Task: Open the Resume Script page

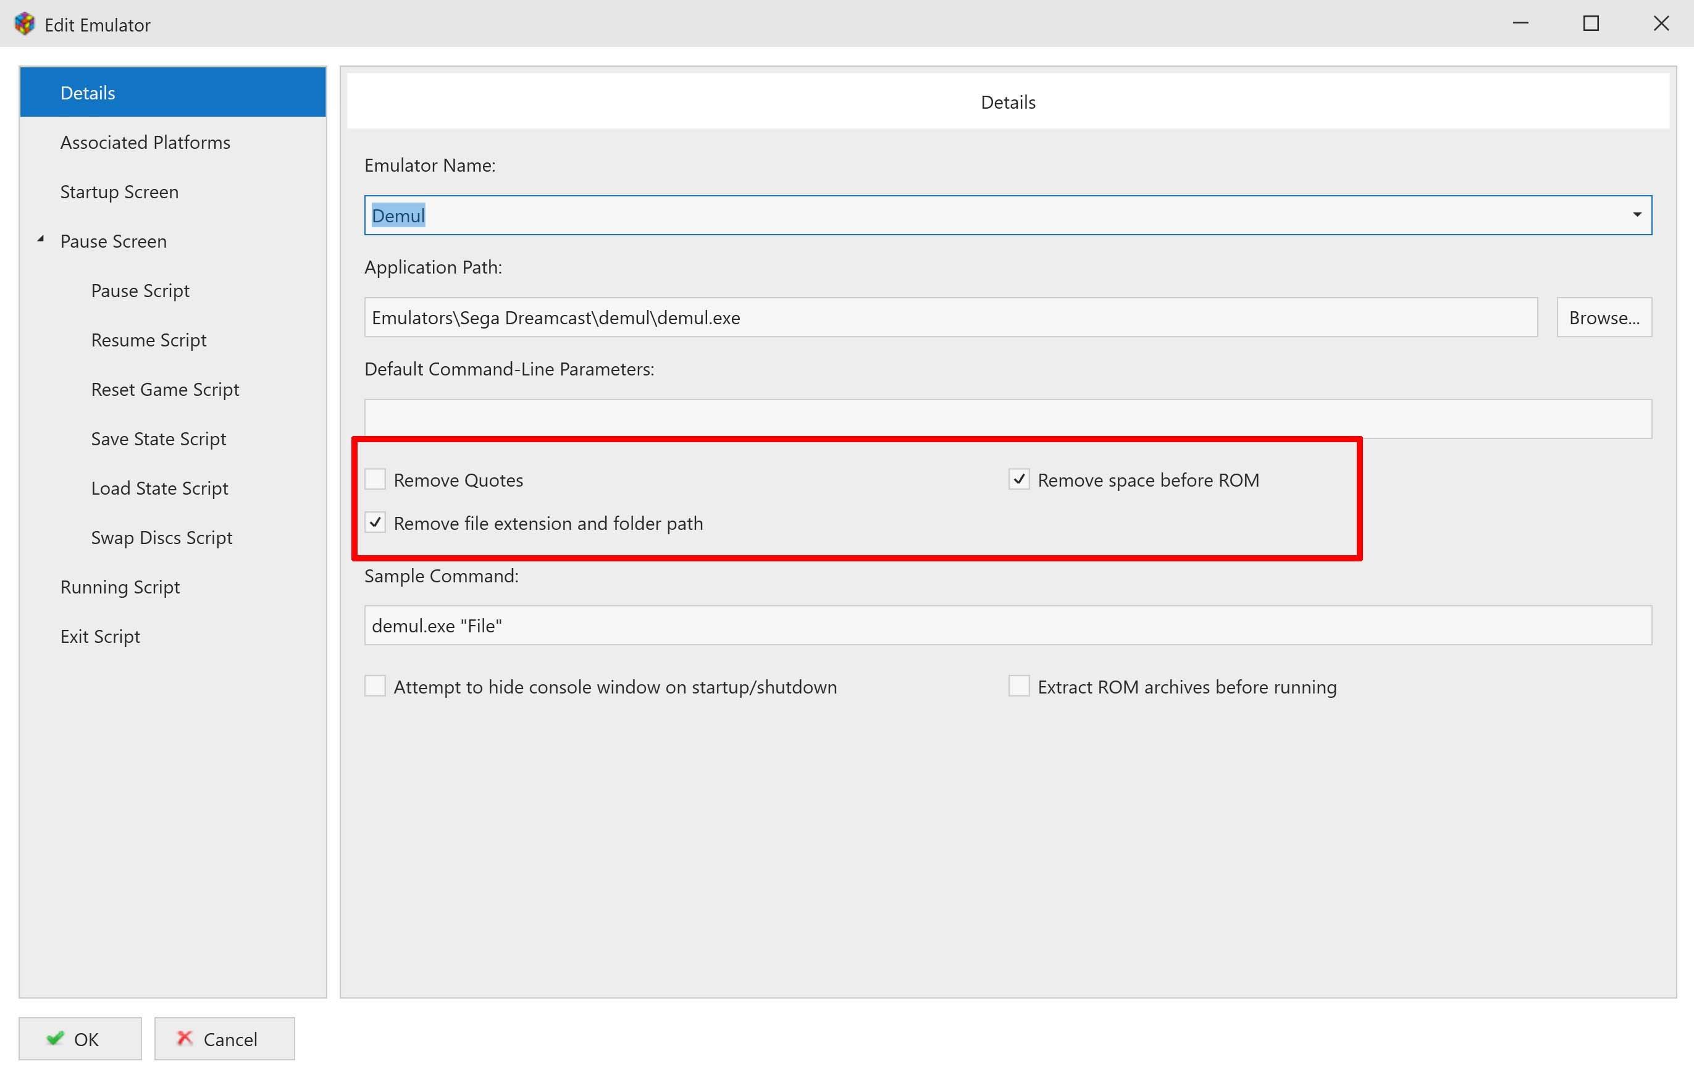Action: [x=173, y=340]
